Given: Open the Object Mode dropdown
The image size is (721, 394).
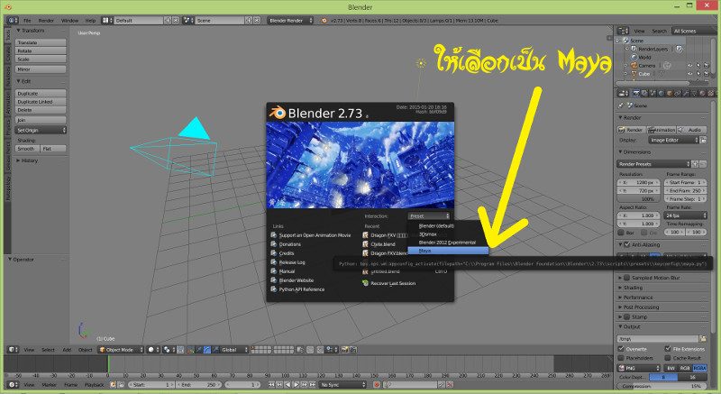Looking at the screenshot, I should click(x=122, y=350).
